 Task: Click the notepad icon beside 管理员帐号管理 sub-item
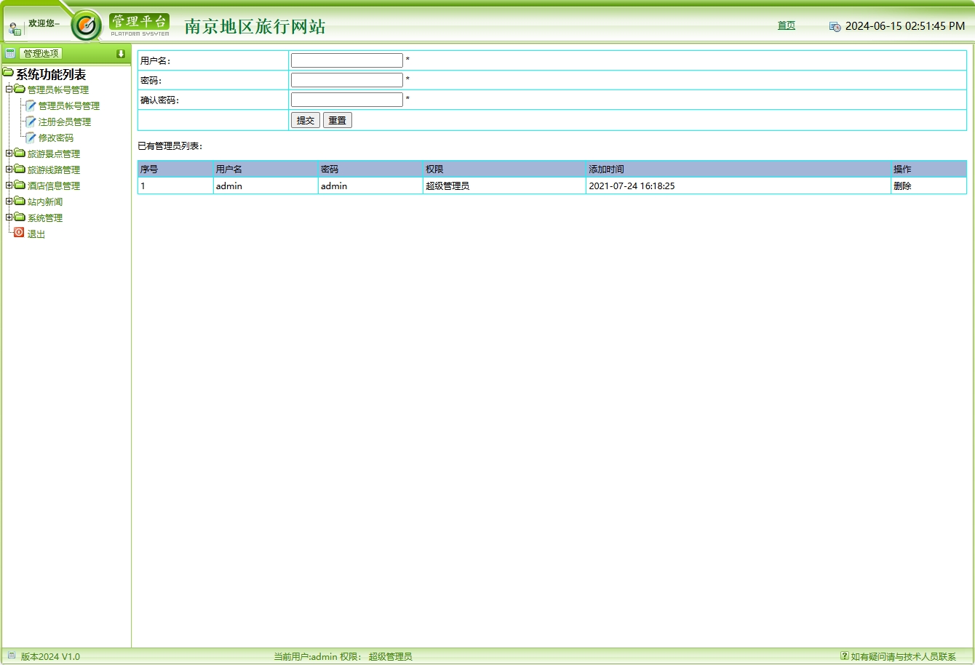pos(31,106)
